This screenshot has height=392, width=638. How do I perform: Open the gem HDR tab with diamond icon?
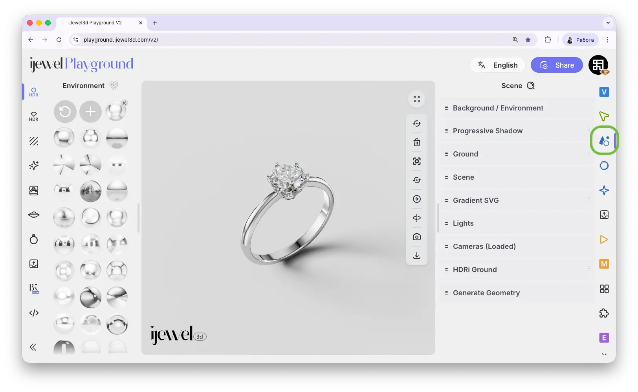coord(34,116)
